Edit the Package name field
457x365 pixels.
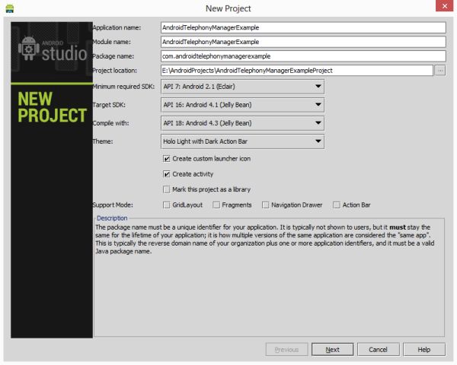(303, 56)
